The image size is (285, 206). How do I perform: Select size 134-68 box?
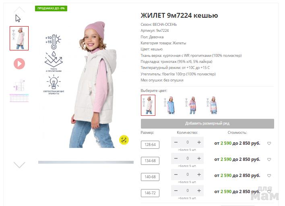tap(150, 161)
